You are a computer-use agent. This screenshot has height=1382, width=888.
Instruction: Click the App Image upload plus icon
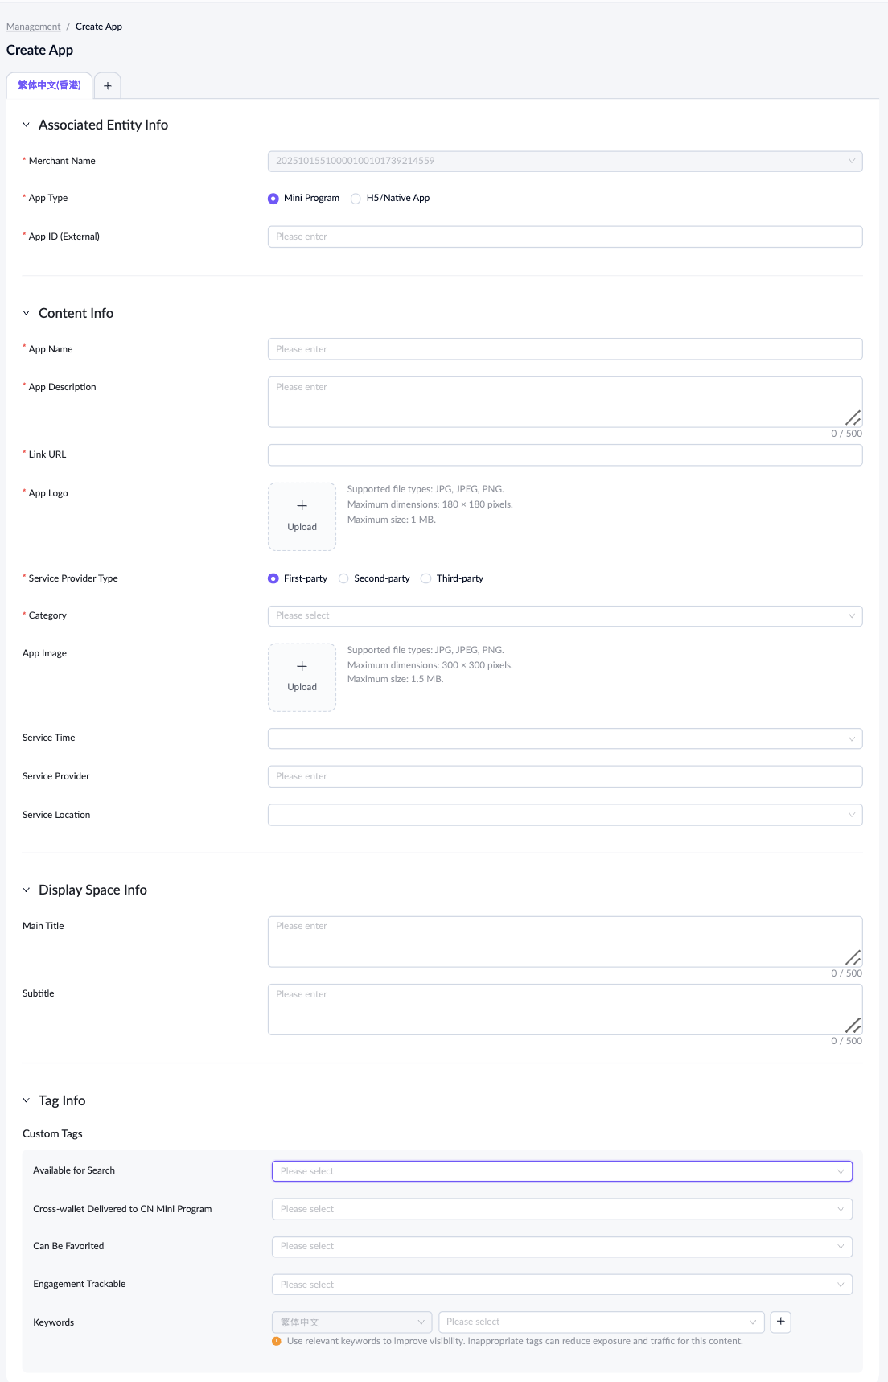tap(302, 666)
